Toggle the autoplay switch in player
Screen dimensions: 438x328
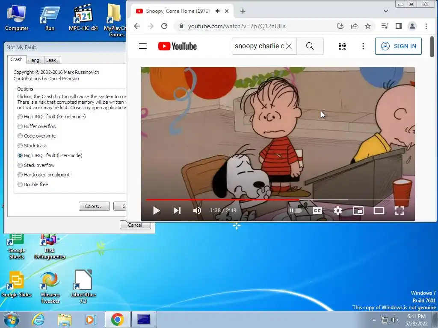tap(295, 210)
